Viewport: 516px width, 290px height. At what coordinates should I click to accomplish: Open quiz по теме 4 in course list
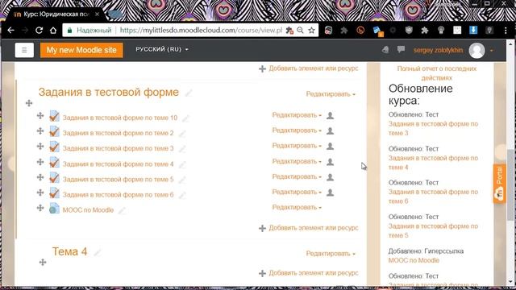[119, 164]
